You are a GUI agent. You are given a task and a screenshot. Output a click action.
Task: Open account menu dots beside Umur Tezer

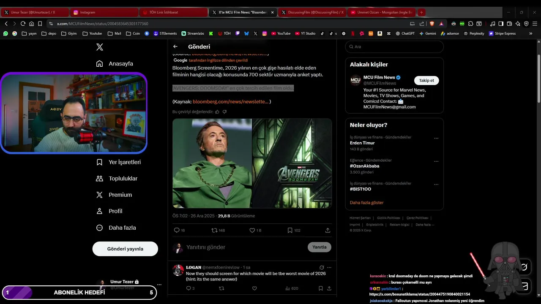[x=159, y=285]
